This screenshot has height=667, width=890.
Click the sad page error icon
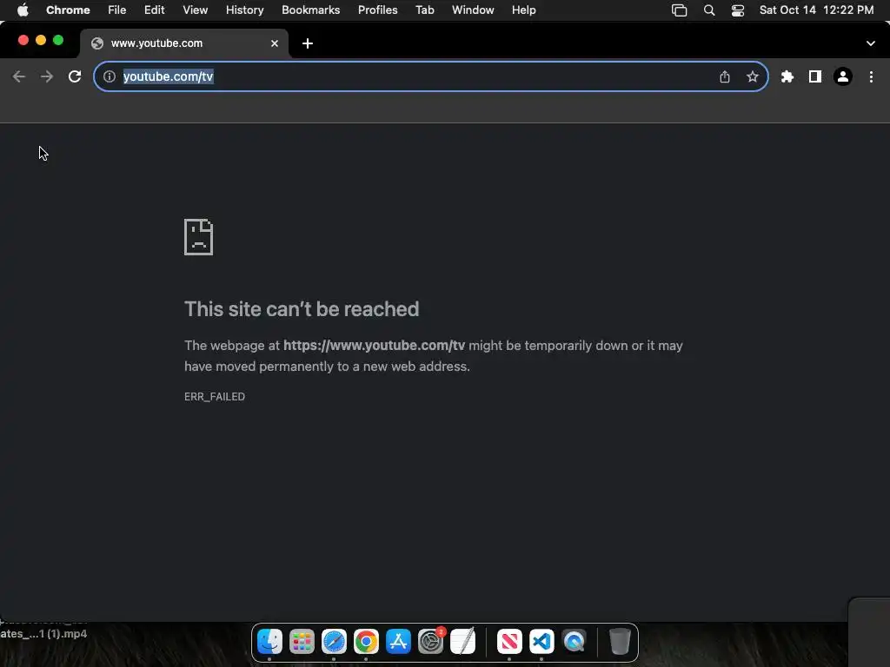click(x=199, y=237)
